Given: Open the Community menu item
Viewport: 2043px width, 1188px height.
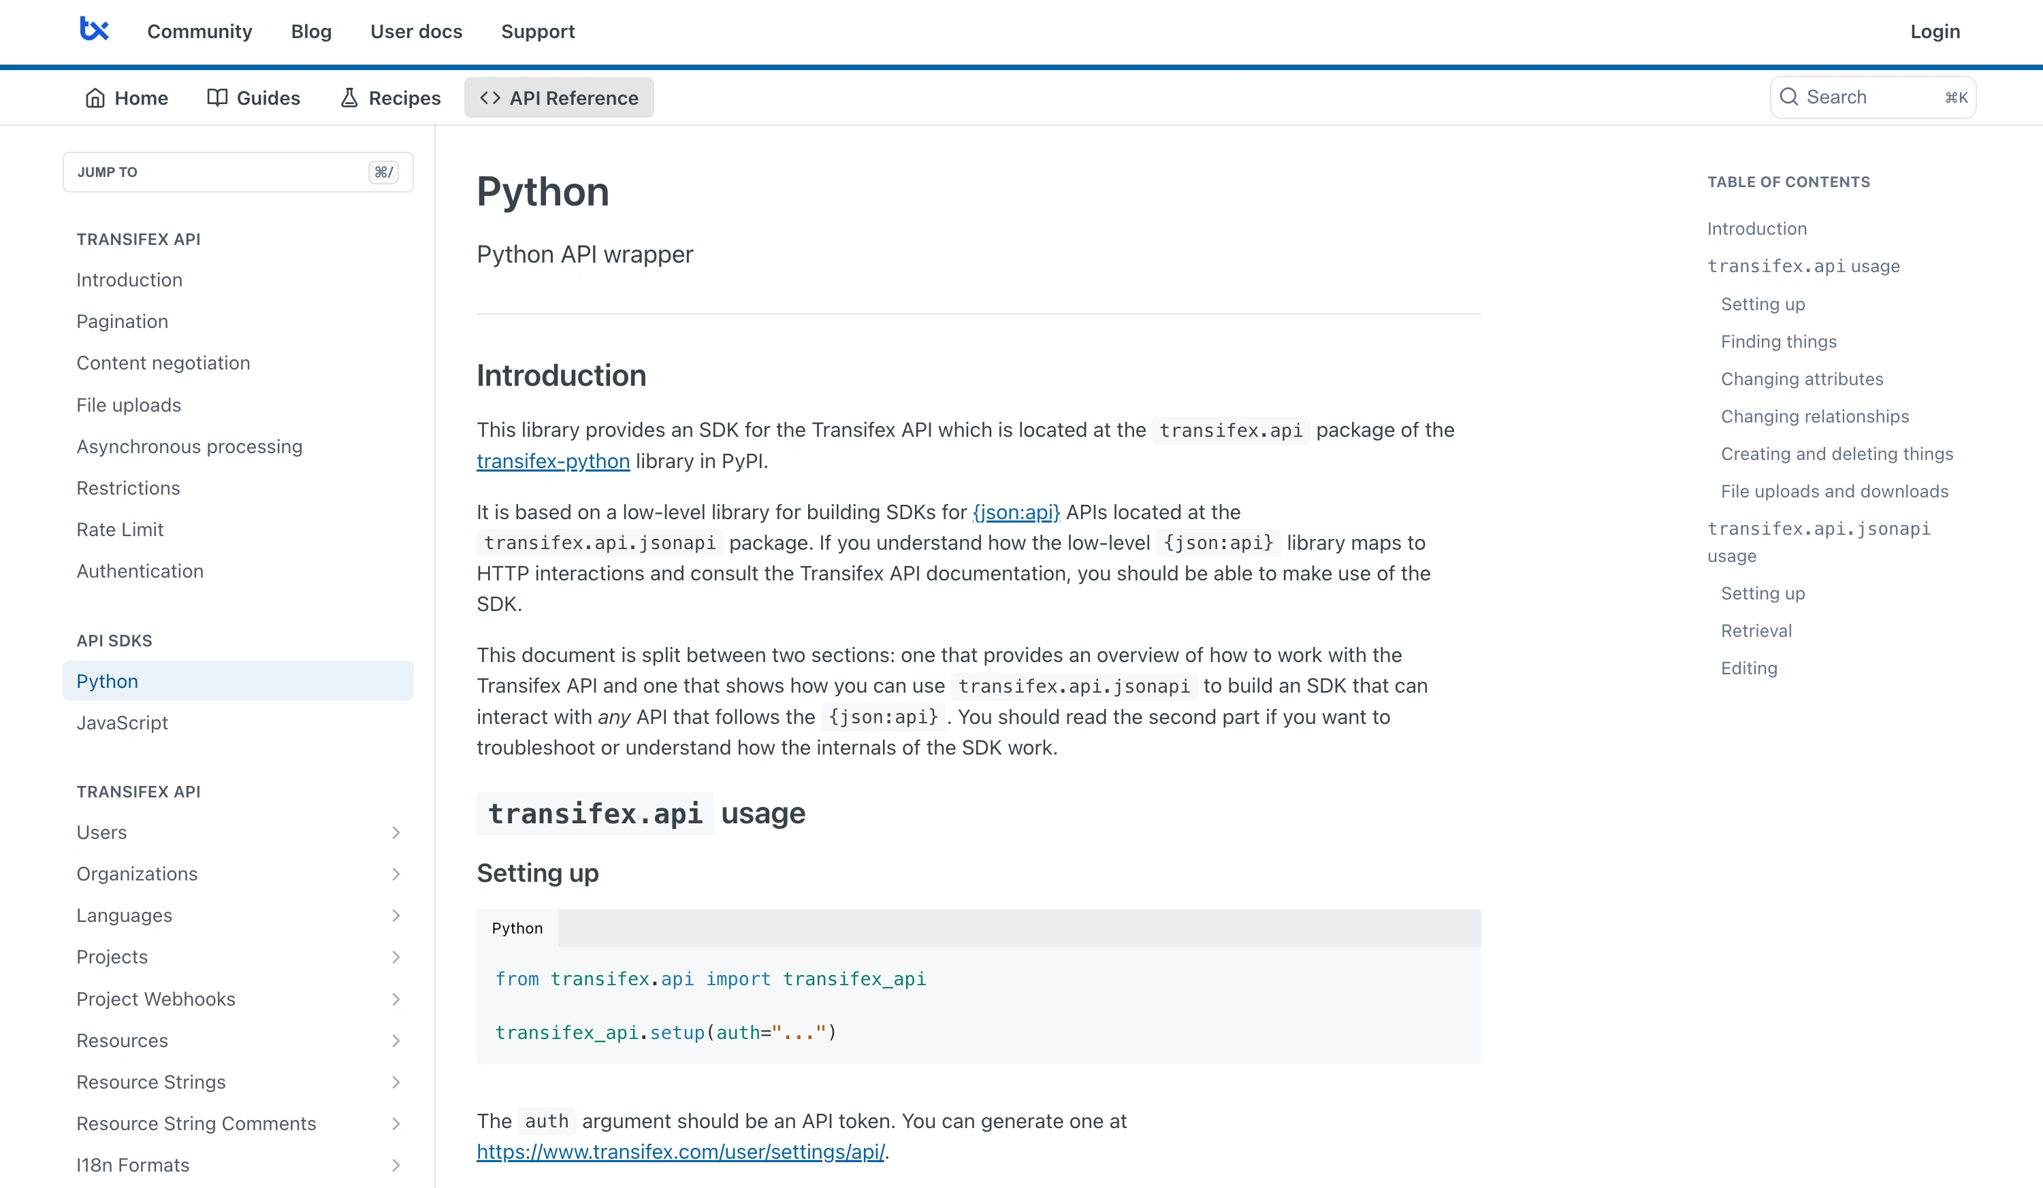Looking at the screenshot, I should (x=199, y=31).
